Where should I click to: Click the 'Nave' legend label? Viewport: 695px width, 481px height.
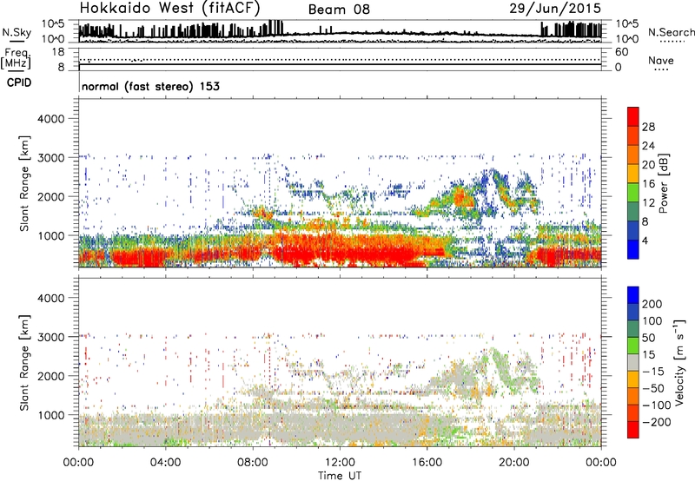(661, 61)
